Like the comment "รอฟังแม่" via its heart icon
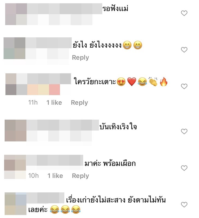 [x=184, y=13]
